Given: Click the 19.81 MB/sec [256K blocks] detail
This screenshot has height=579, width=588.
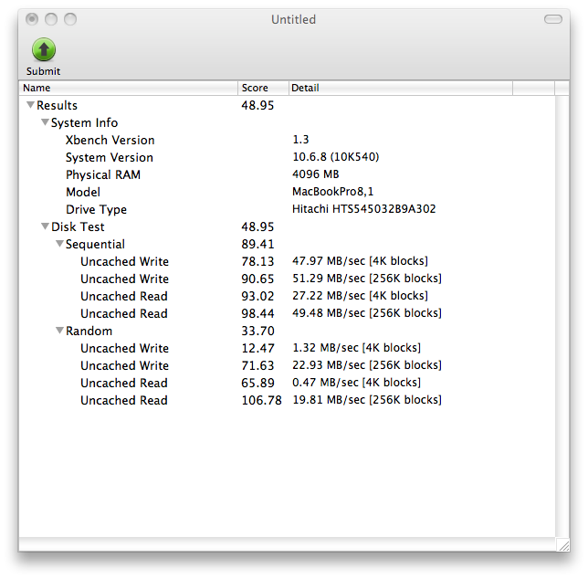Looking at the screenshot, I should [x=367, y=400].
